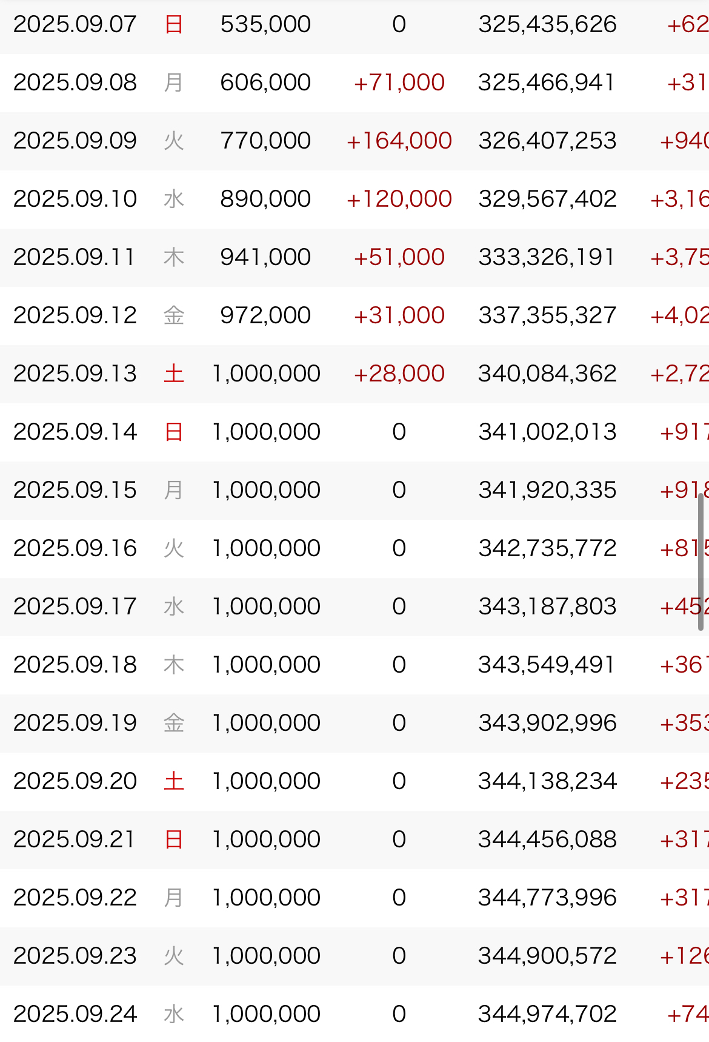The height and width of the screenshot is (1042, 709).
Task: Click the 606,000 value cell
Action: coord(265,82)
